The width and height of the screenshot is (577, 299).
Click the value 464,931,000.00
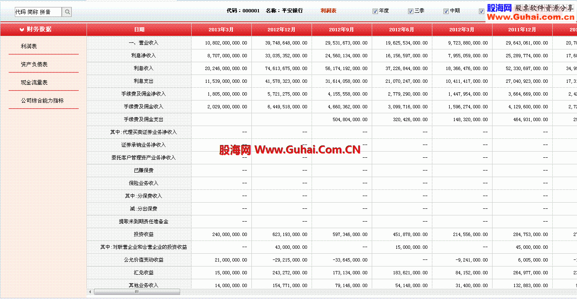530,119
